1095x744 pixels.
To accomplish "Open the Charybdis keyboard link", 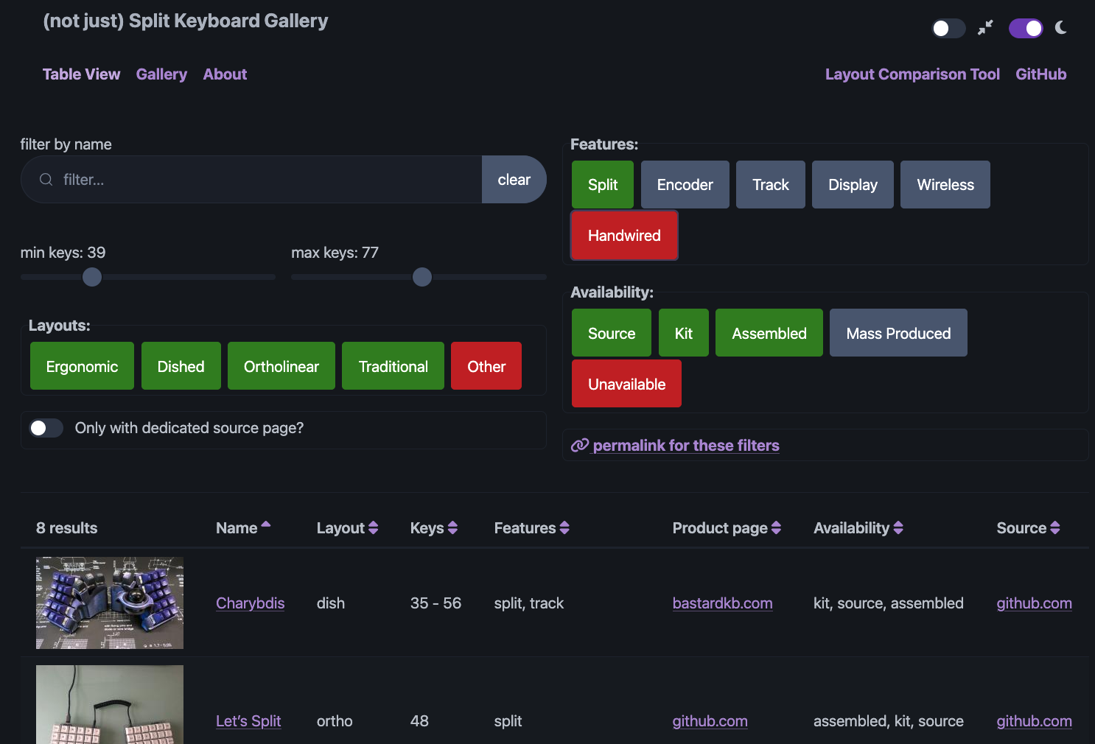I will 250,603.
